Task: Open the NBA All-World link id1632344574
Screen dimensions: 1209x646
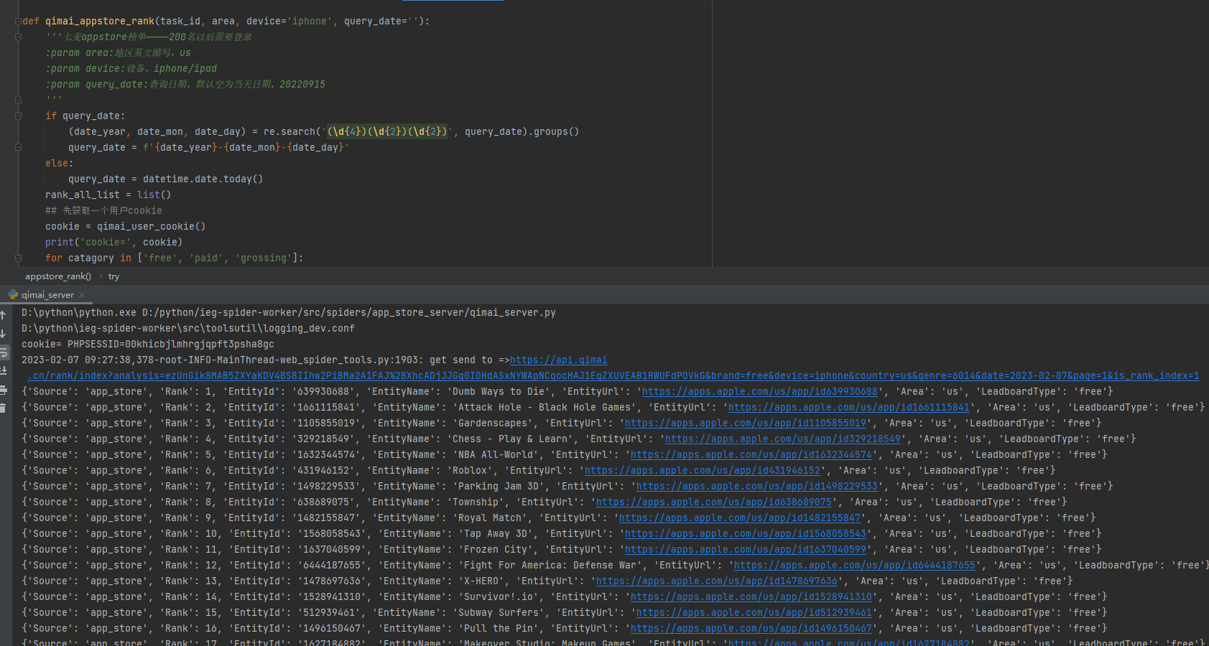Action: [x=751, y=454]
